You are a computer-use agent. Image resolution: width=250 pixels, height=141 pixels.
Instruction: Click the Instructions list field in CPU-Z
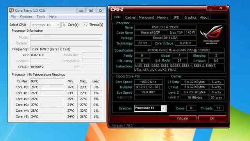[x=179, y=68]
